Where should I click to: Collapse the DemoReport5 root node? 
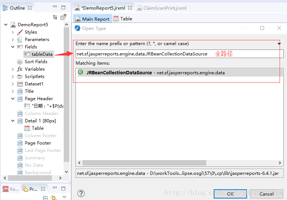click(6, 25)
